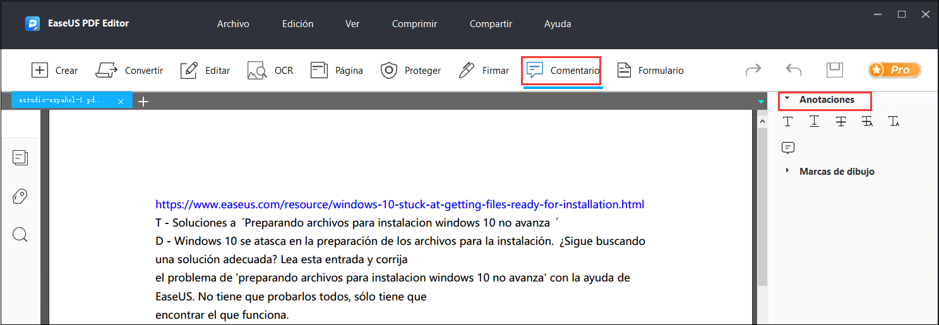The width and height of the screenshot is (939, 325).
Task: Click the line 'encontrar el que funciona.'
Action: pos(222,314)
